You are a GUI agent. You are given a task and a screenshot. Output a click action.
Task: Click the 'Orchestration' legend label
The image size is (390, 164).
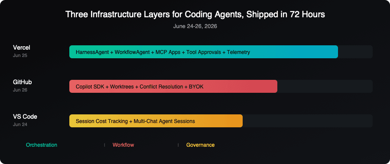click(42, 145)
